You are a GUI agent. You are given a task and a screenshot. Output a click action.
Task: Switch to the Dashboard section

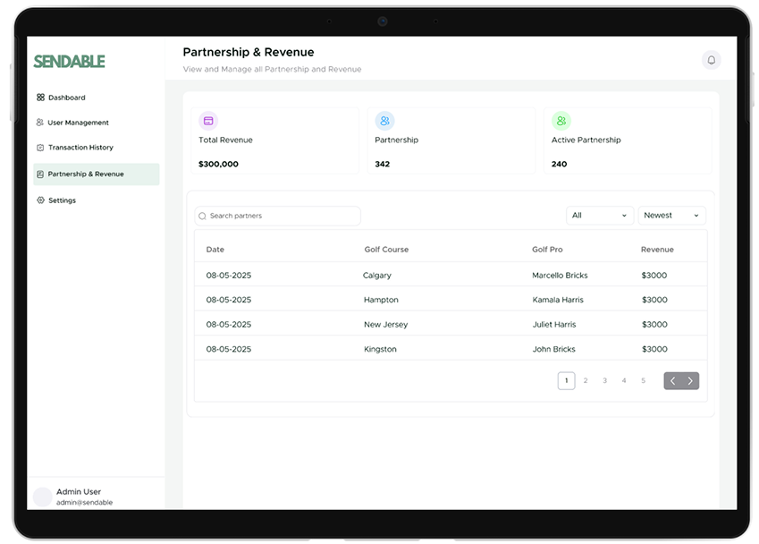click(x=64, y=98)
